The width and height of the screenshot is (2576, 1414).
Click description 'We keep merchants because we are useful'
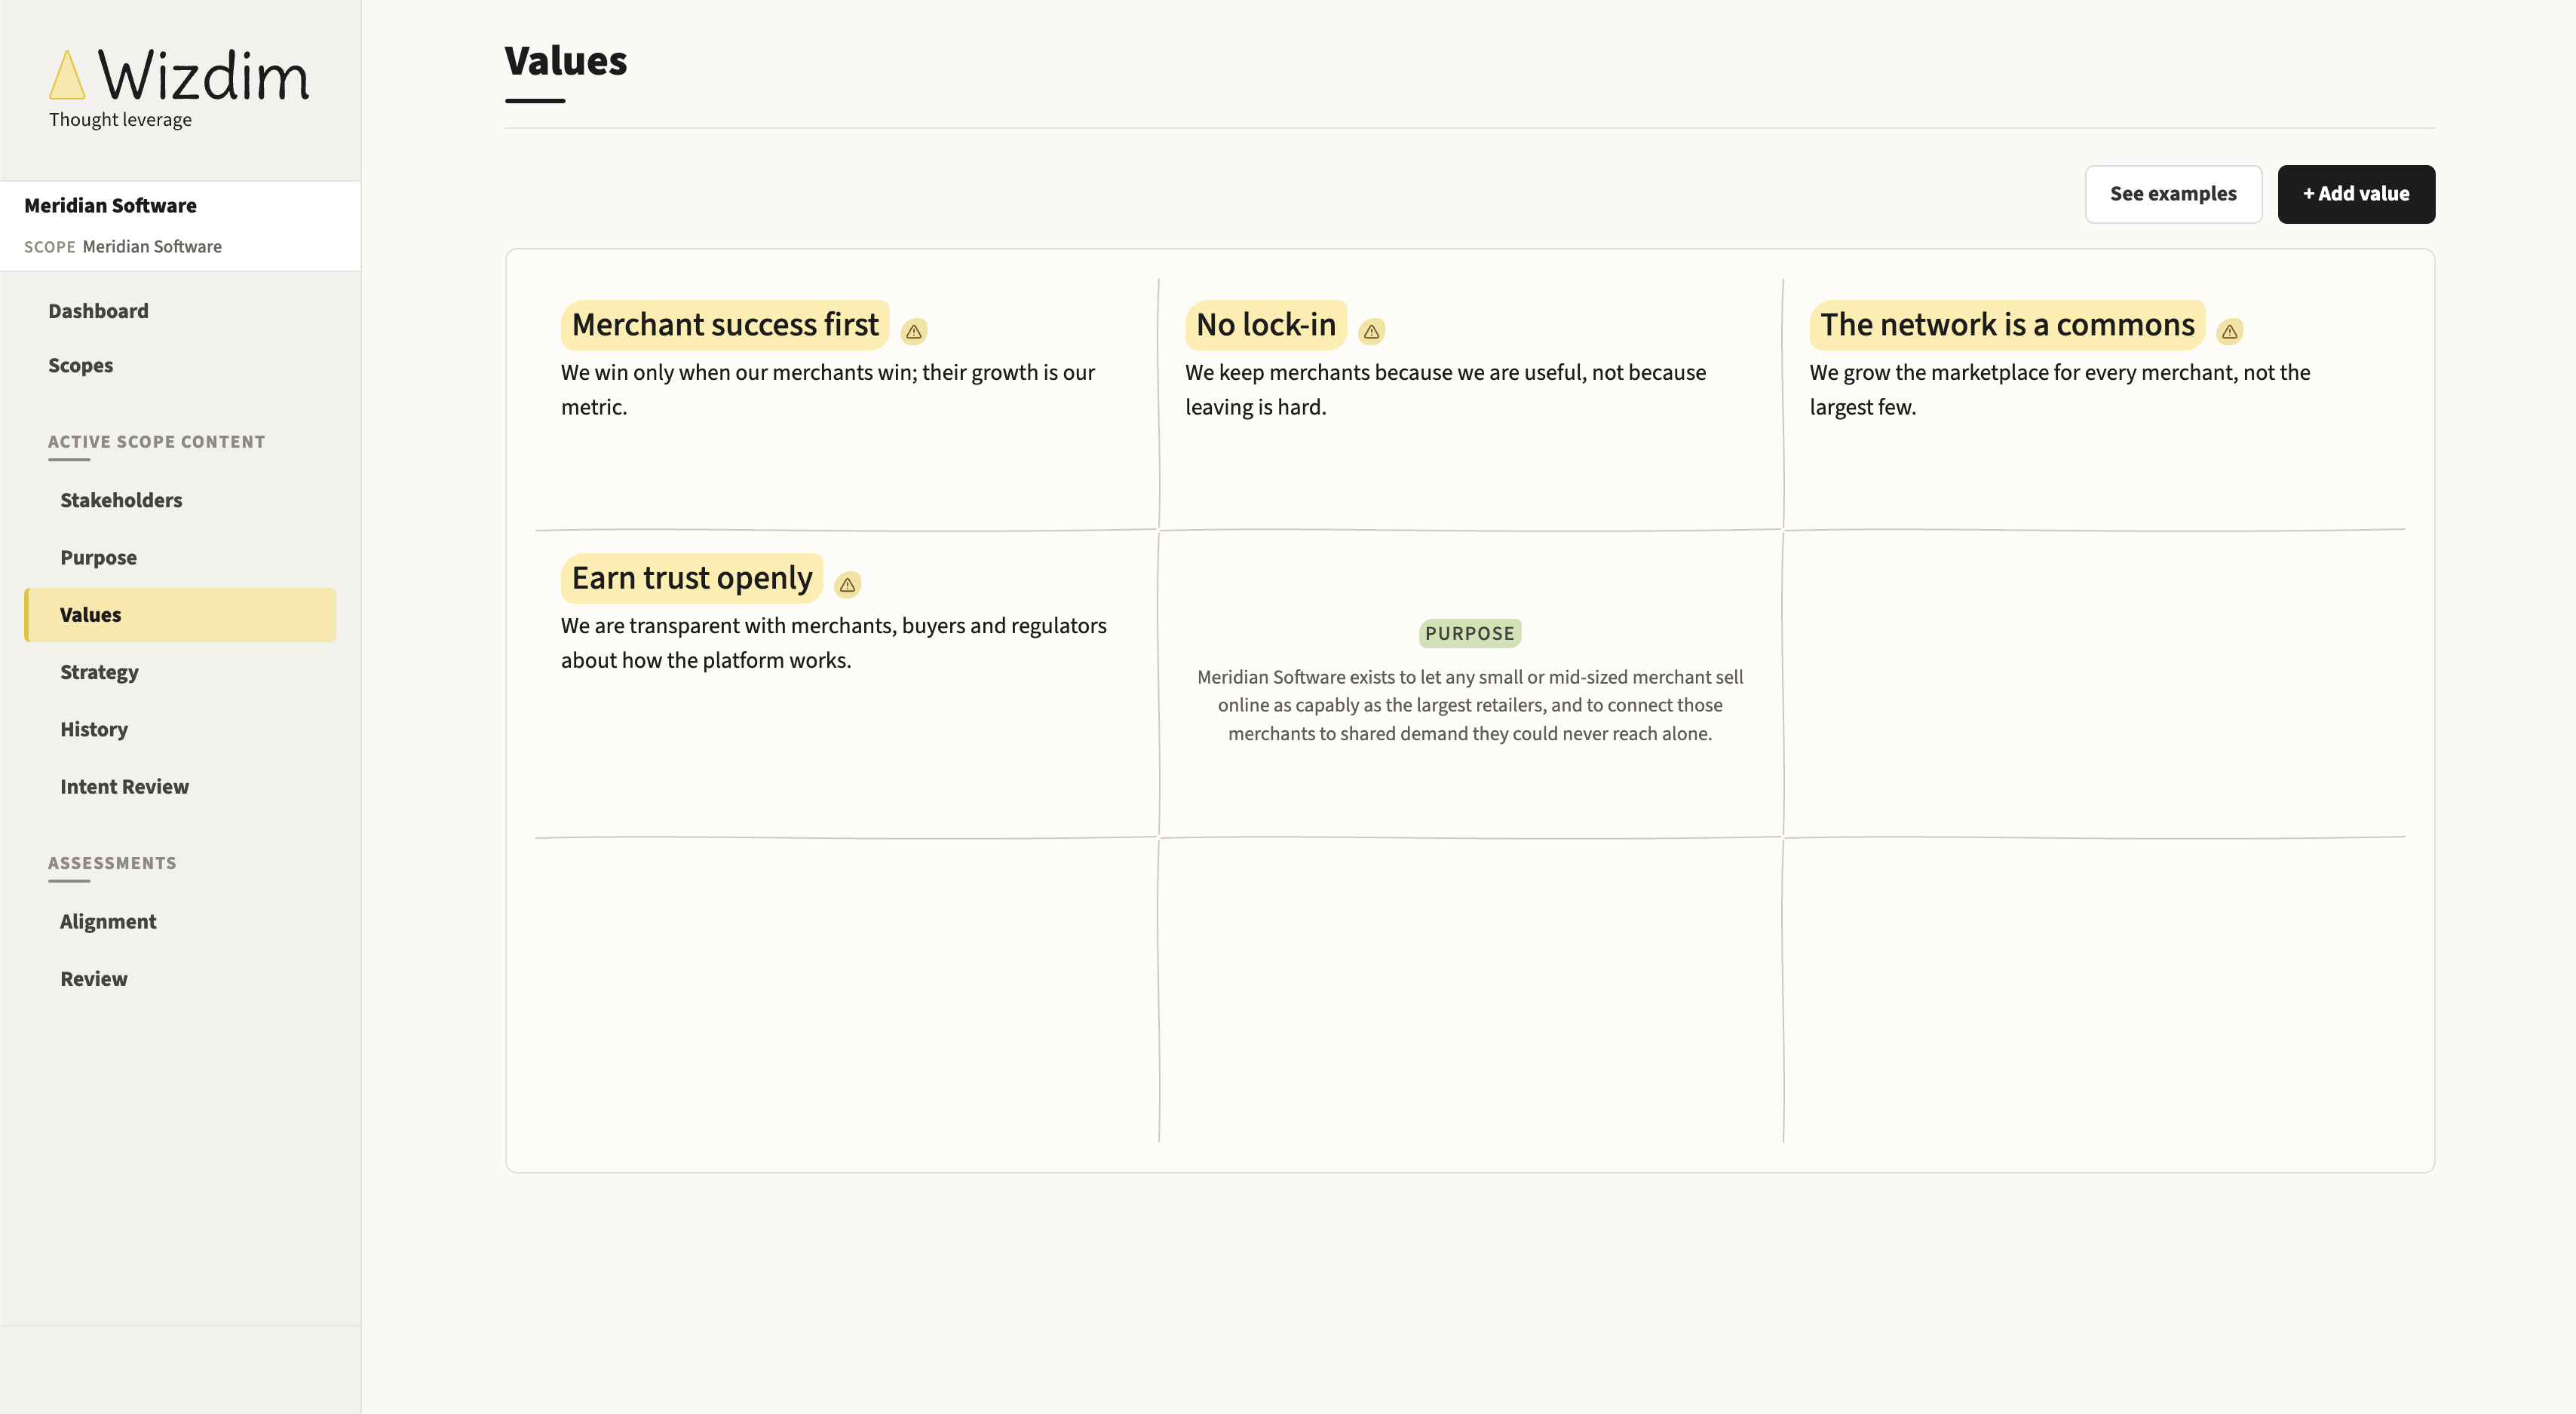point(1446,390)
